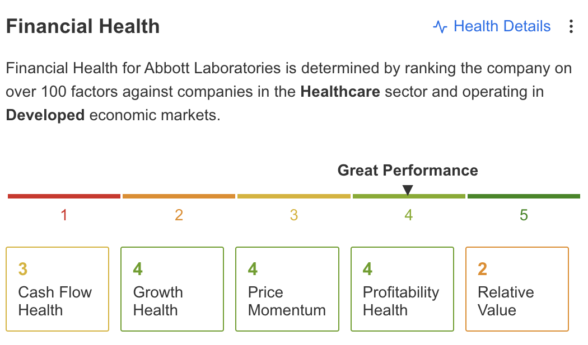Open the three-dot options menu
The height and width of the screenshot is (345, 588).
click(571, 26)
